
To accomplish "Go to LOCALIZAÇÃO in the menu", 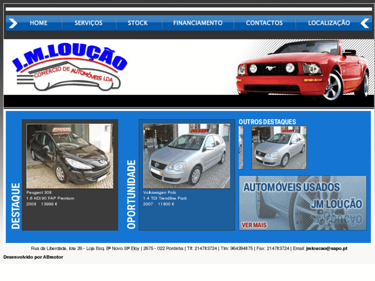I will point(329,23).
